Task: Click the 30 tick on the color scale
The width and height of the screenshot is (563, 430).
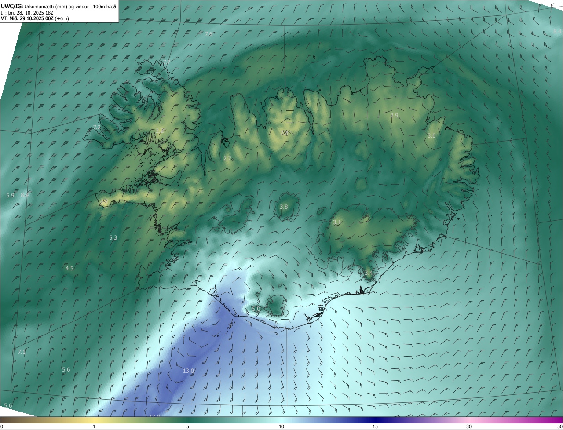Action: [469, 426]
